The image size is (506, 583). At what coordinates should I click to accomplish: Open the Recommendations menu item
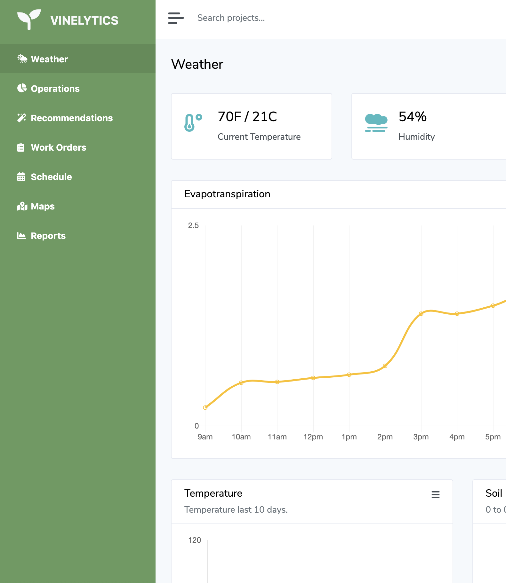click(x=78, y=118)
